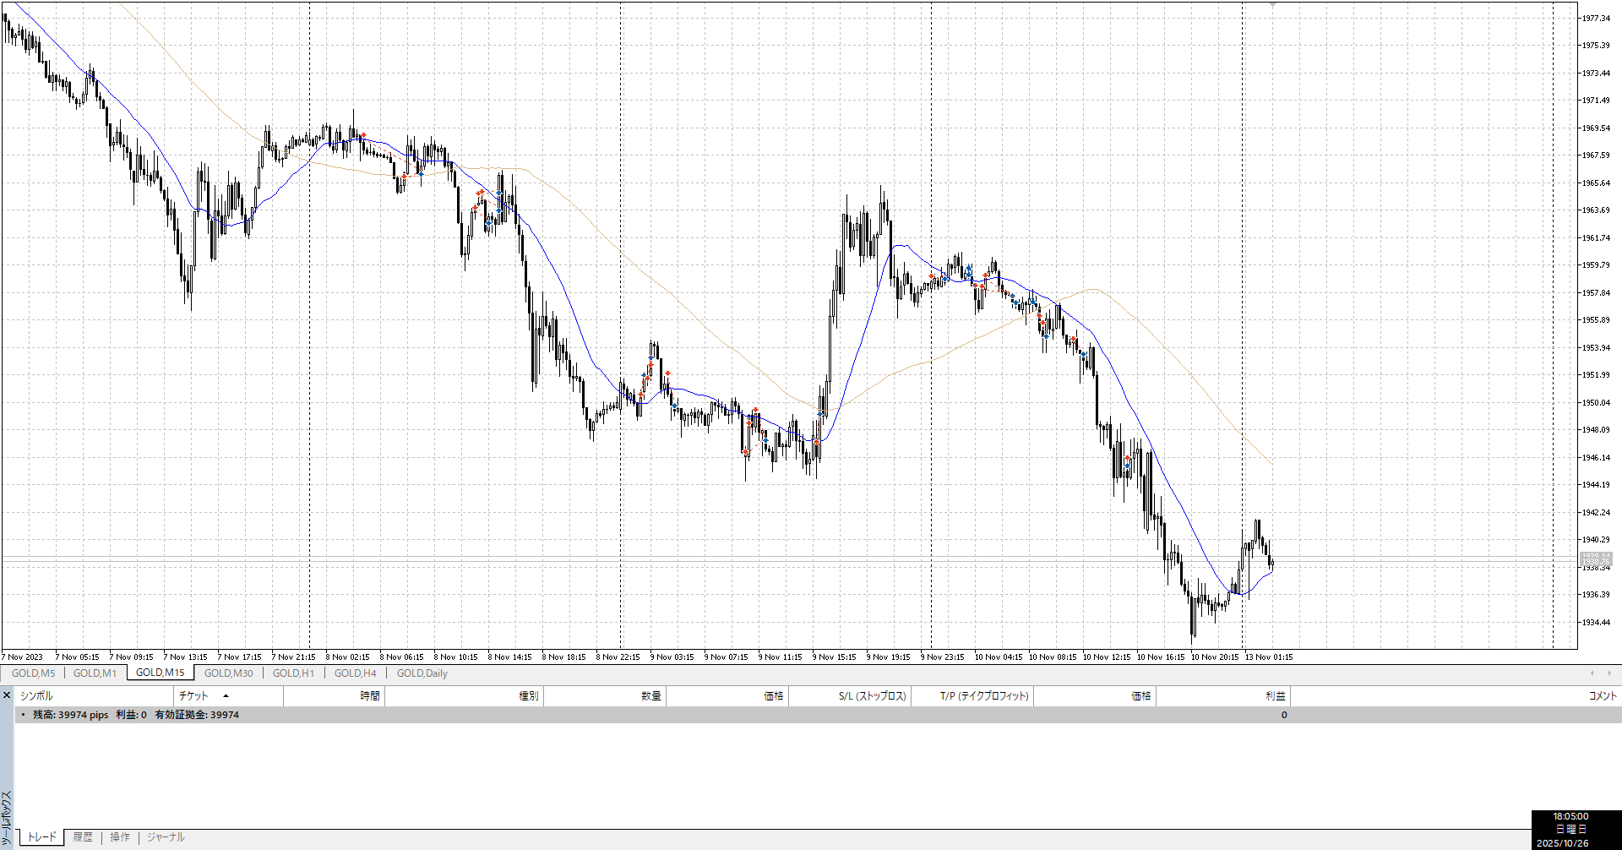
Task: Click the chart shift triangle marker
Action: click(x=1272, y=5)
